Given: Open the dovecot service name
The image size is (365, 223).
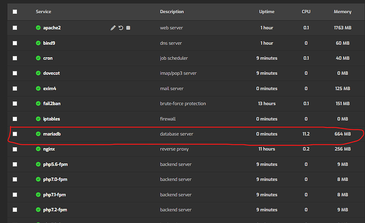Looking at the screenshot, I should [51, 73].
